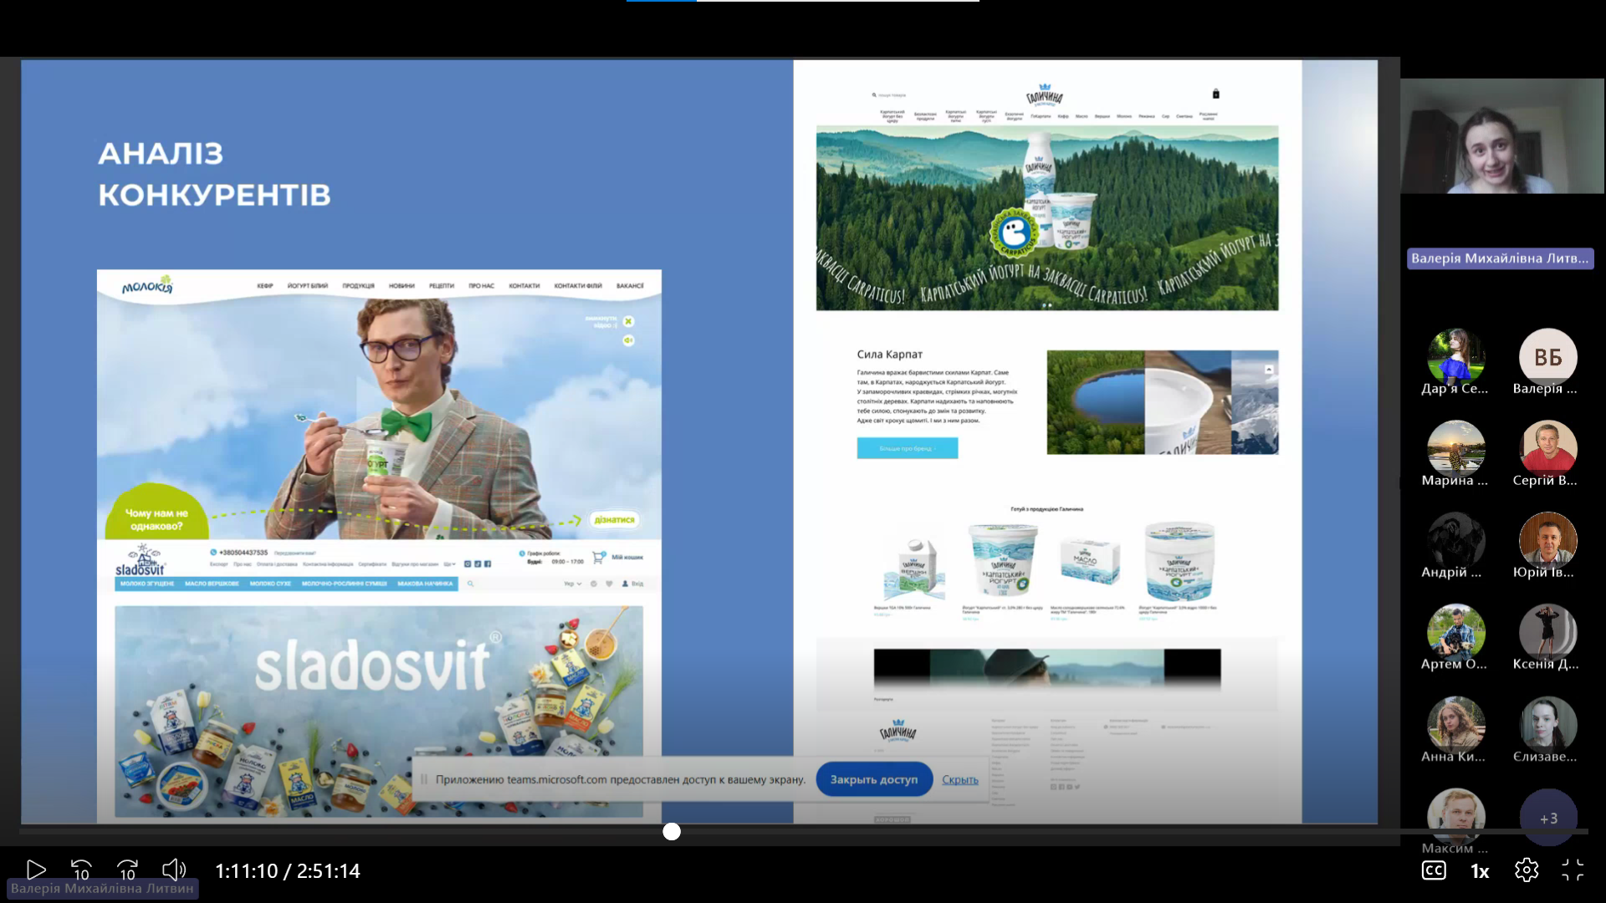Enter fullscreen mode
The image size is (1606, 903).
pos(1573,870)
